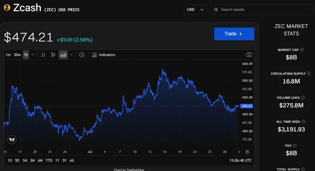Click the Circulating Supply info icon
This screenshot has height=171, width=315.
coord(309,74)
